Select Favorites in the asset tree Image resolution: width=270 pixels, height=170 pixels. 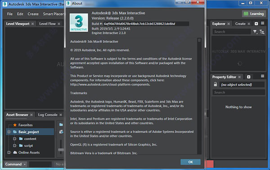click(26, 125)
